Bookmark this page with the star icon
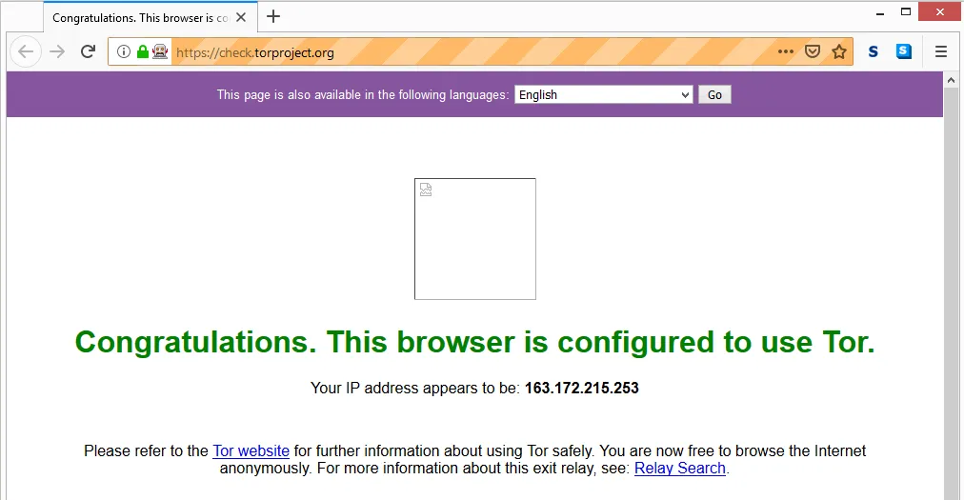964x500 pixels. [x=839, y=51]
